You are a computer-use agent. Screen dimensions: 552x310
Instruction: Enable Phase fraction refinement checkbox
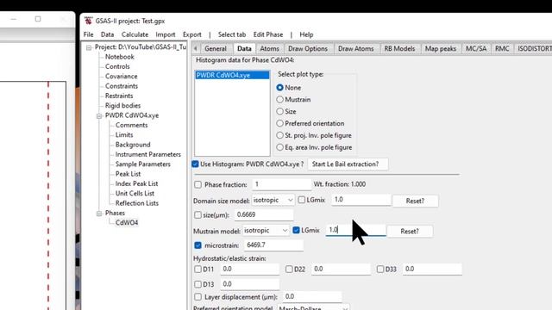click(198, 184)
